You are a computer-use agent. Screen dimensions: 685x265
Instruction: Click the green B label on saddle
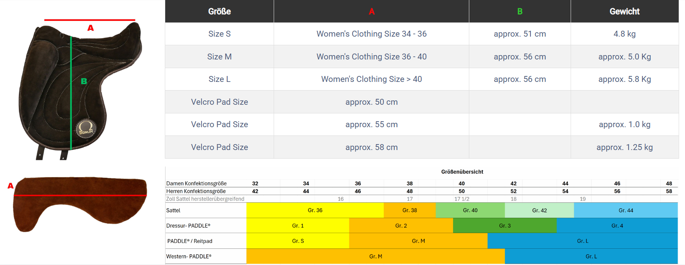point(84,81)
